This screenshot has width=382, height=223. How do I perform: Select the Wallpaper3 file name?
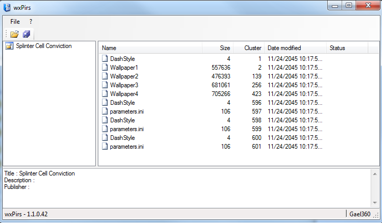click(x=124, y=85)
